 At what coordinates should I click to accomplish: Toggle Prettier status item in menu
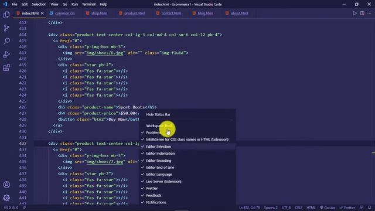(187, 188)
